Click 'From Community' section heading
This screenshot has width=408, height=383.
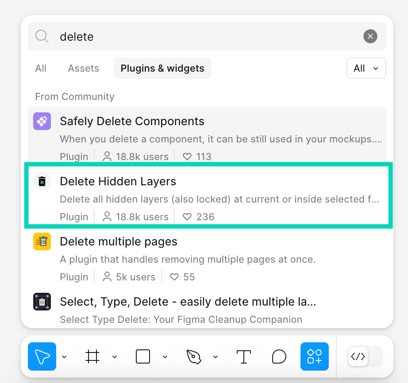pos(75,96)
